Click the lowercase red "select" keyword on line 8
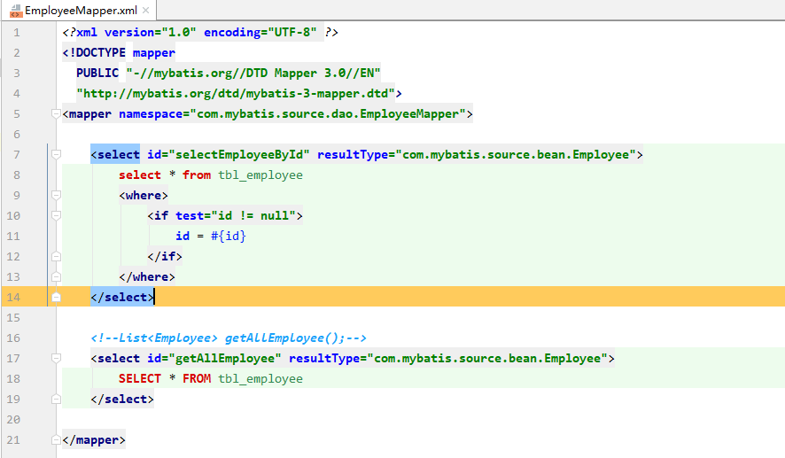 pyautogui.click(x=140, y=175)
